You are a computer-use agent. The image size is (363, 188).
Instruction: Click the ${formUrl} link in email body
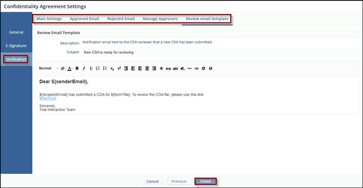48,98
